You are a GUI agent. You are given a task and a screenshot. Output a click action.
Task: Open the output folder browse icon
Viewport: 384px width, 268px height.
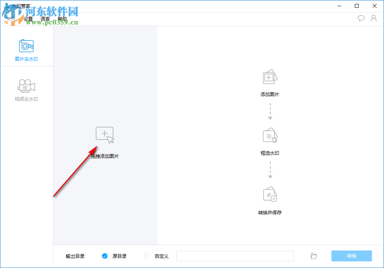click(x=314, y=256)
